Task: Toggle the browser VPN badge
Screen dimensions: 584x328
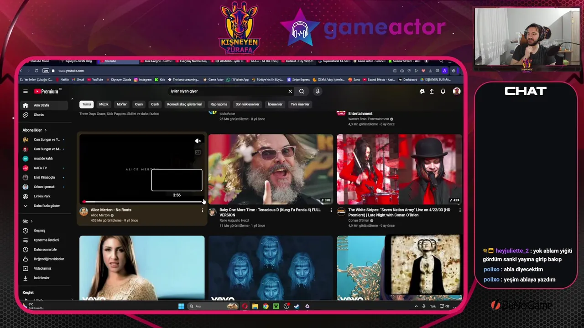Action: 46,71
